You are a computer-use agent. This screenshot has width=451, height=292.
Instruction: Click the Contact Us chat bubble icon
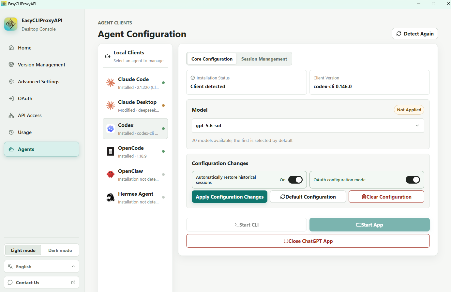[x=10, y=282]
